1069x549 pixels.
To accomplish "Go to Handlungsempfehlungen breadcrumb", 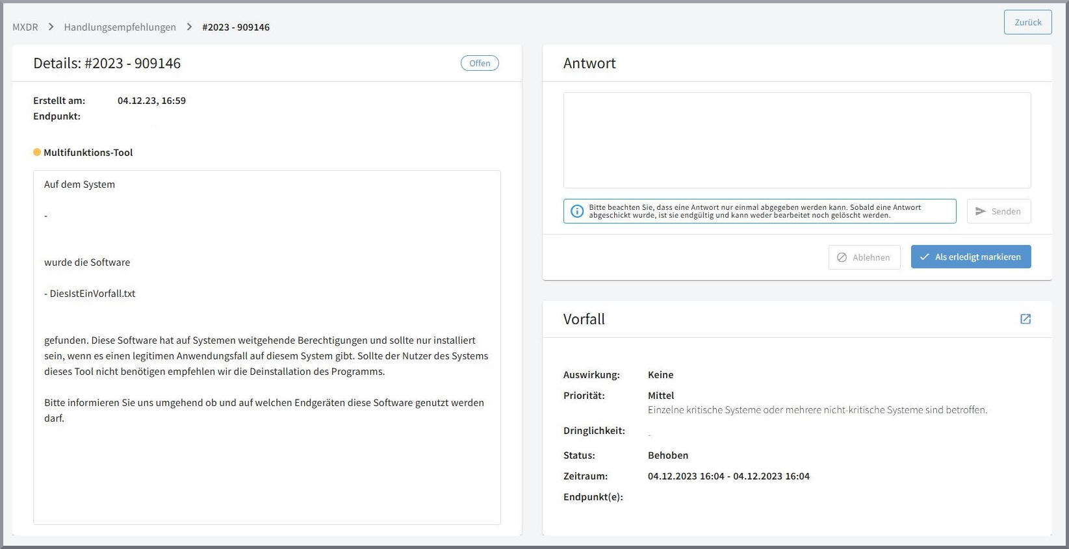I will click(x=120, y=27).
